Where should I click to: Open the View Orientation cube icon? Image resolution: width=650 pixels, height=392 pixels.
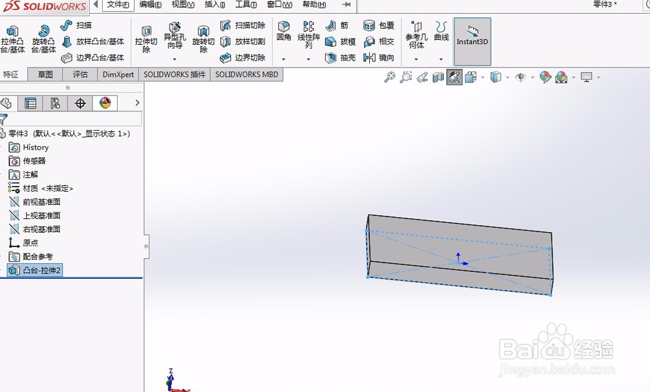471,77
